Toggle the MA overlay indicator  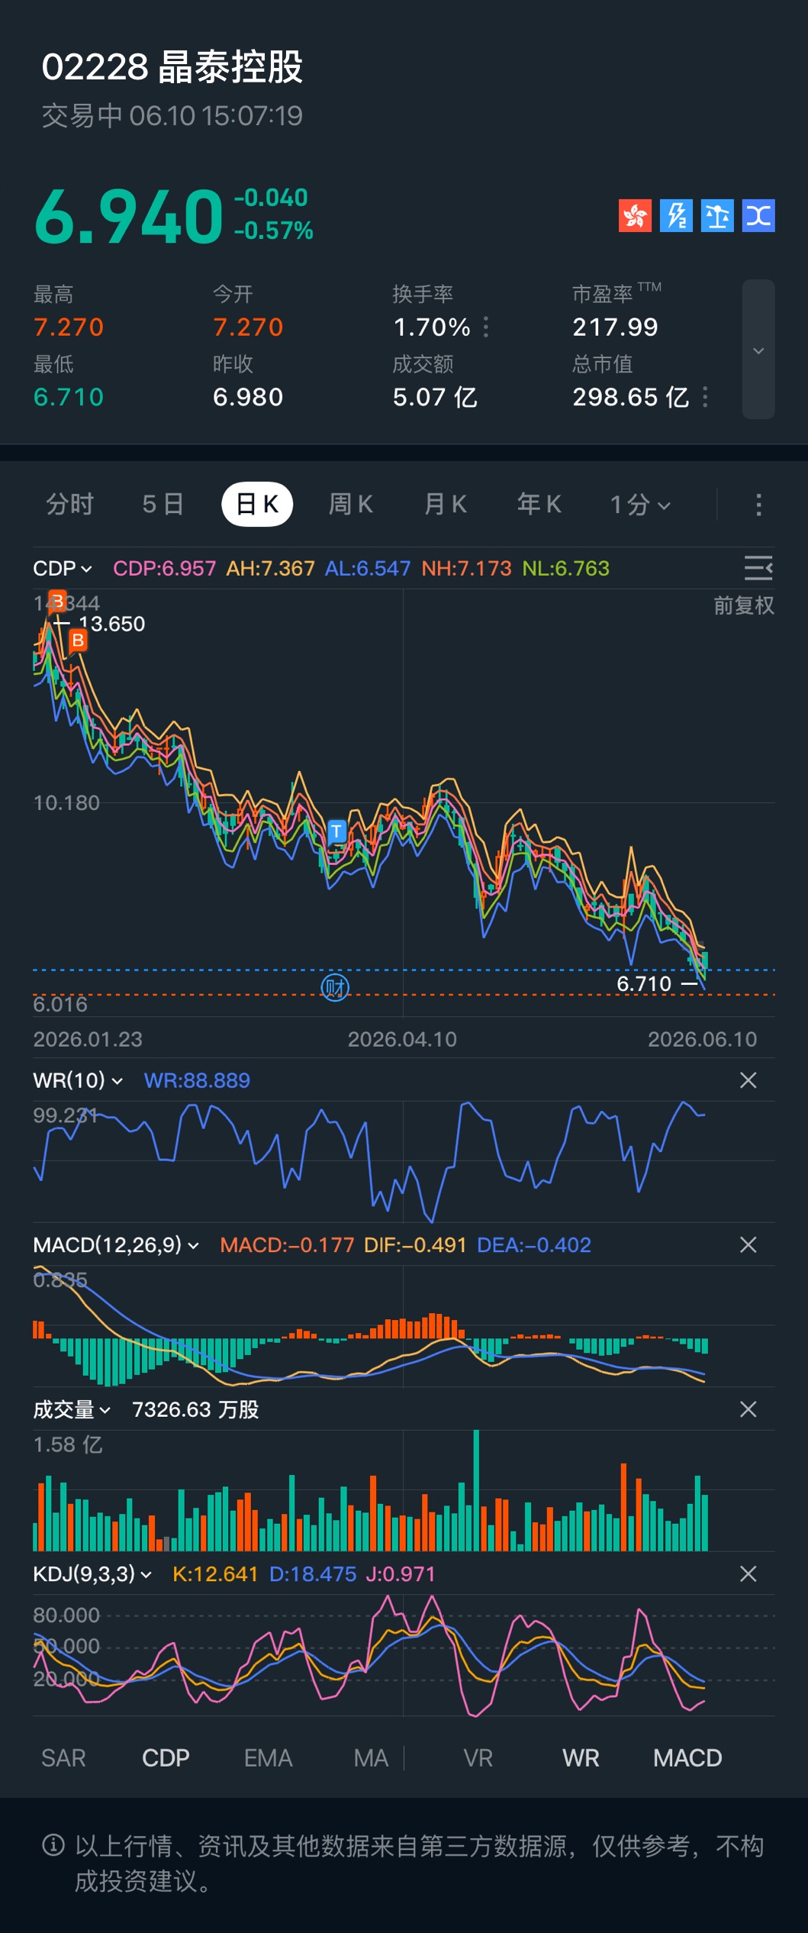(371, 1758)
